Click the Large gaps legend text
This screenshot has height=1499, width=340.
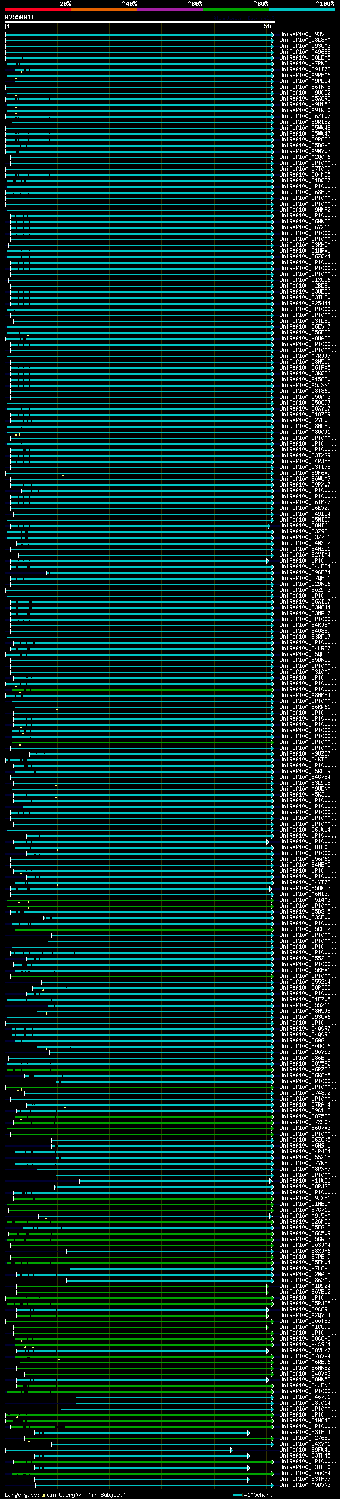click(22, 1495)
